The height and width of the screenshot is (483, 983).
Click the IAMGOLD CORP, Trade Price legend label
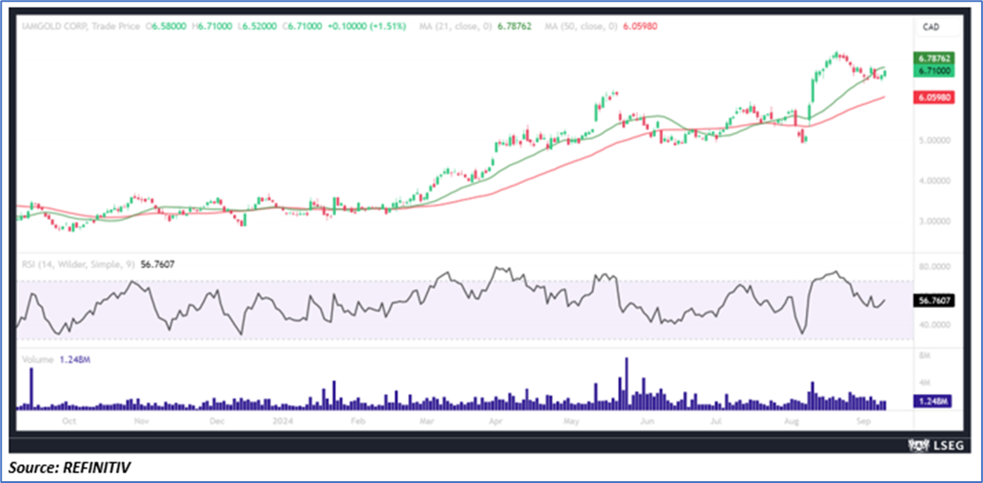(81, 27)
